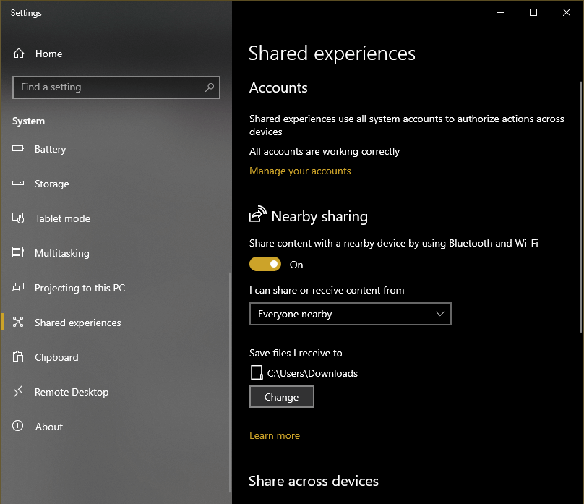Click the Find a setting search box
Image resolution: width=584 pixels, height=504 pixels.
click(108, 87)
